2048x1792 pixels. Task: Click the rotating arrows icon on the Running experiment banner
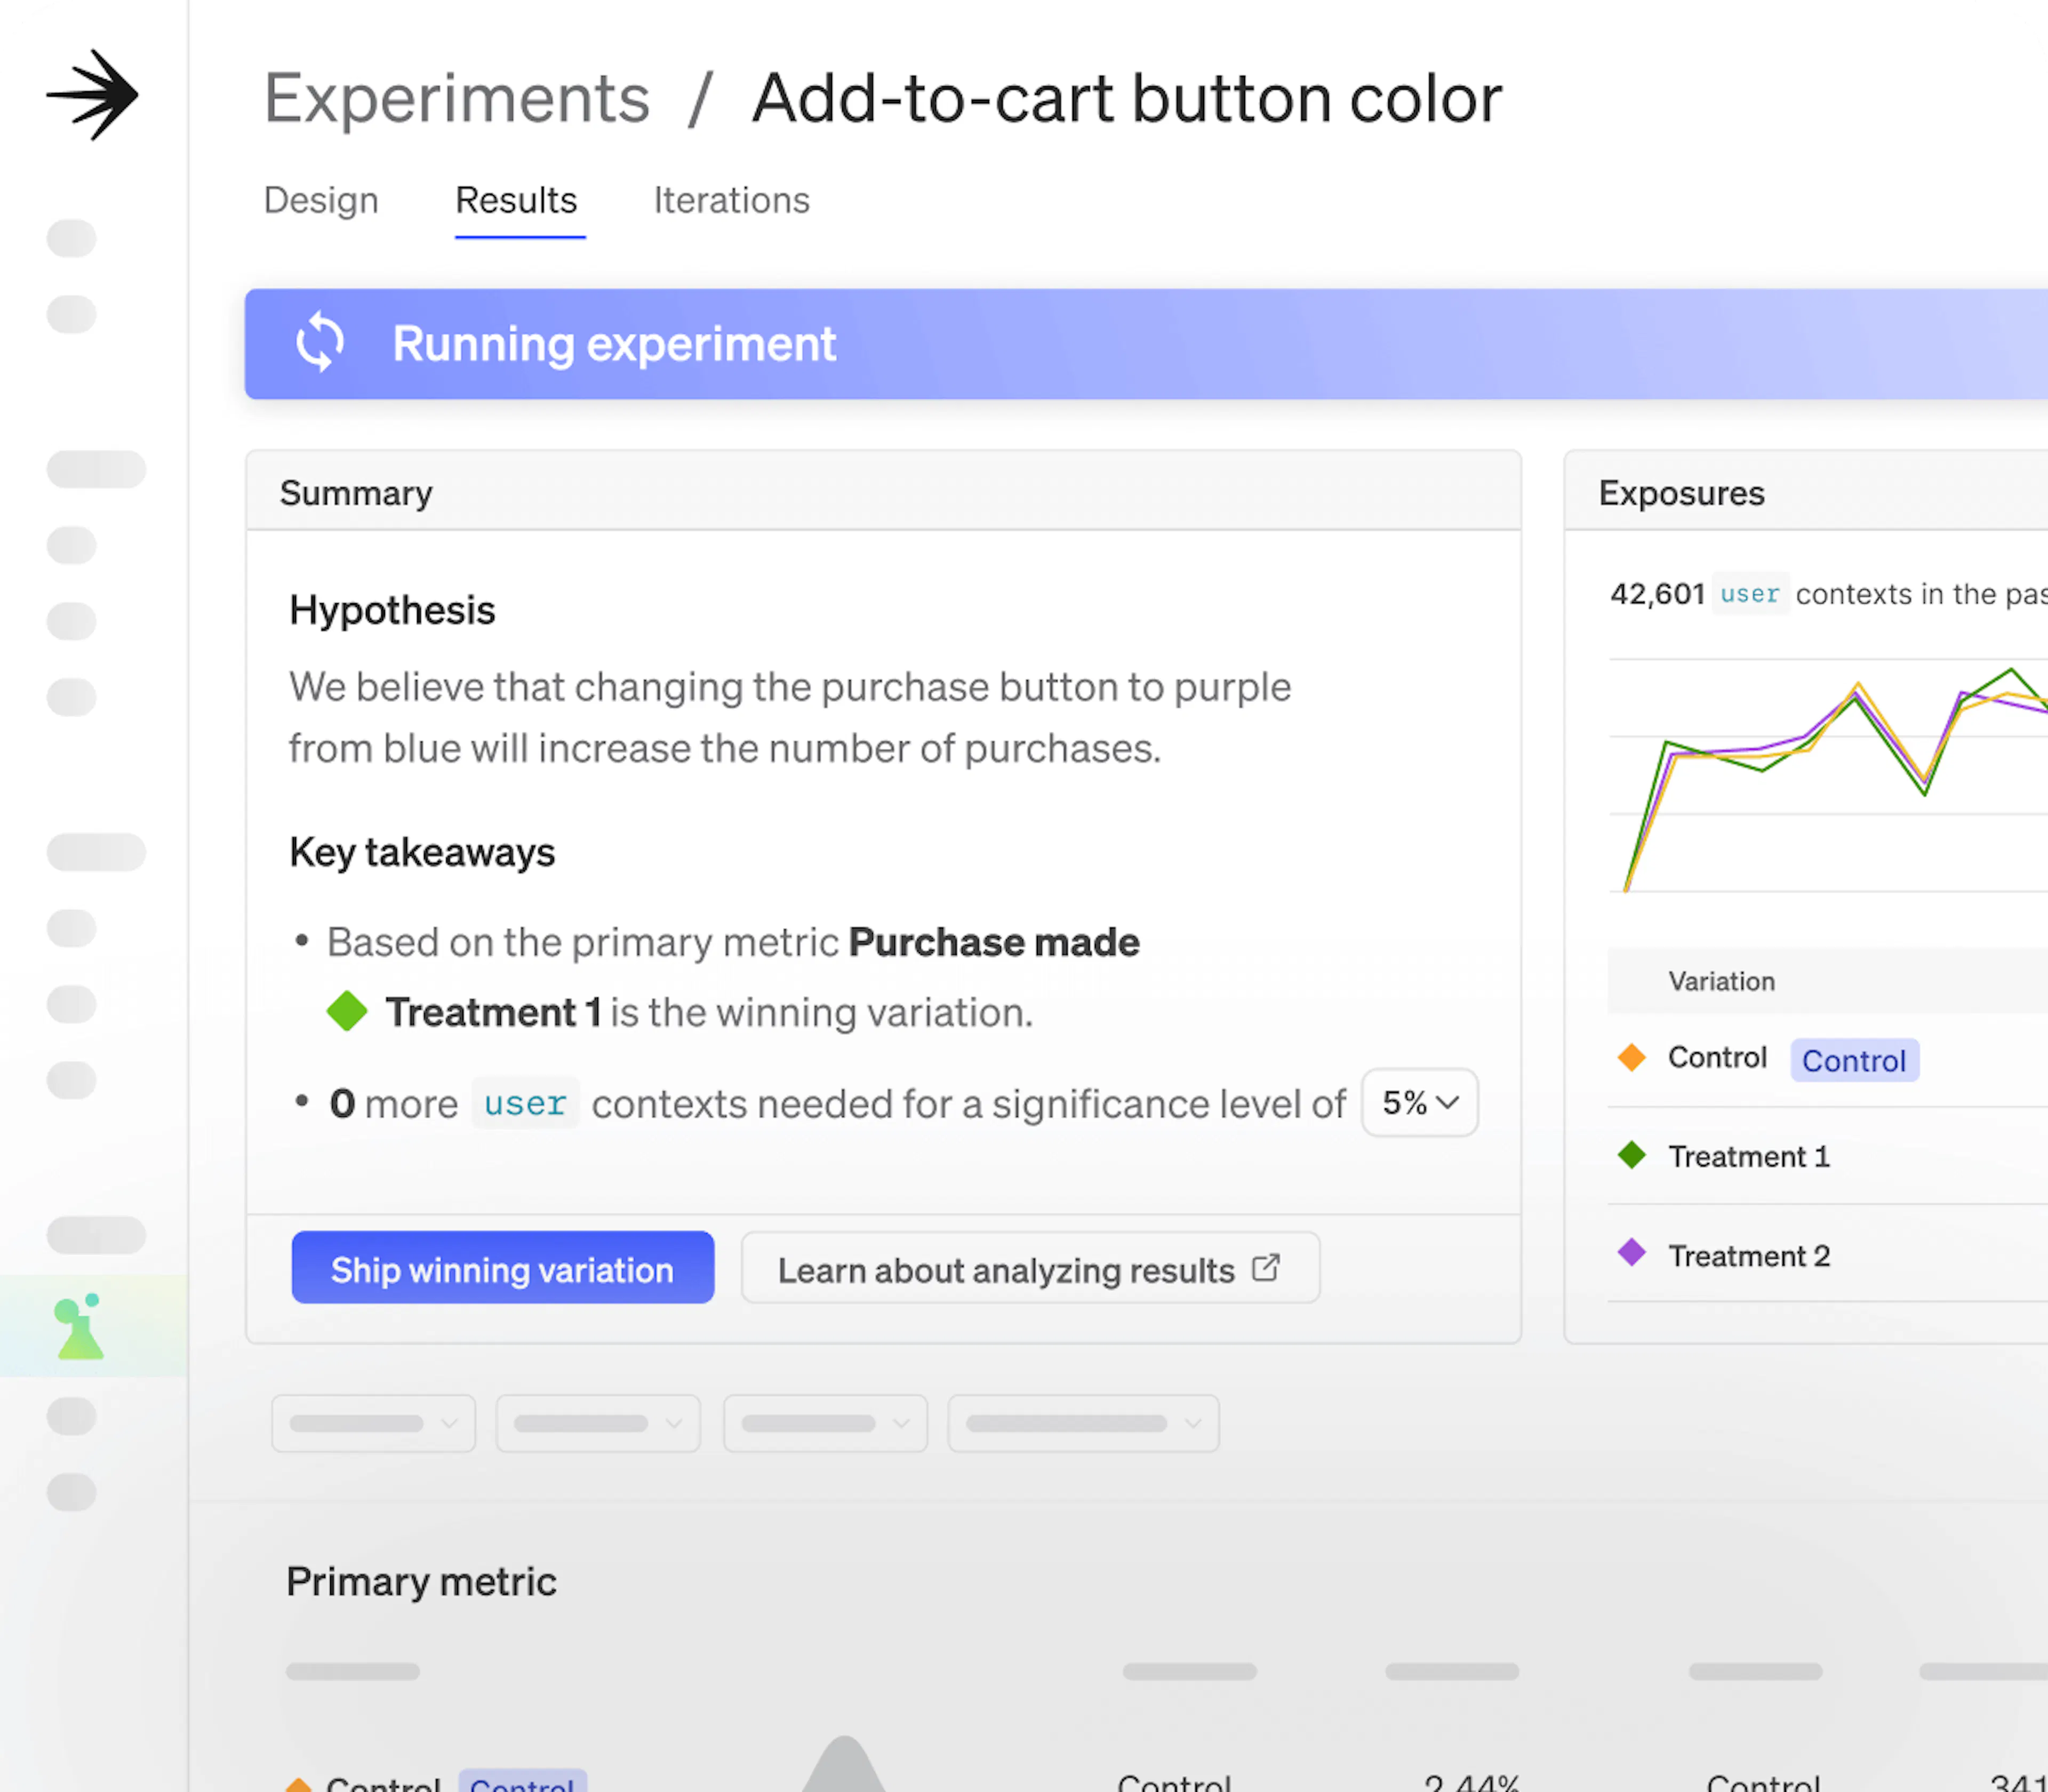tap(320, 343)
